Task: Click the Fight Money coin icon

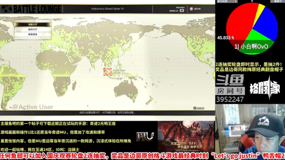Action: 191,9
